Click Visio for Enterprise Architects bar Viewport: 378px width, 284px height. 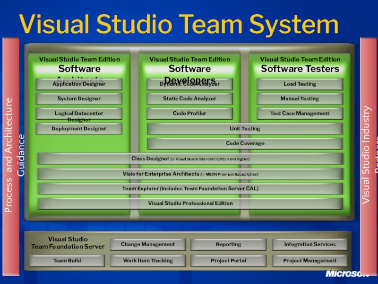(190, 174)
